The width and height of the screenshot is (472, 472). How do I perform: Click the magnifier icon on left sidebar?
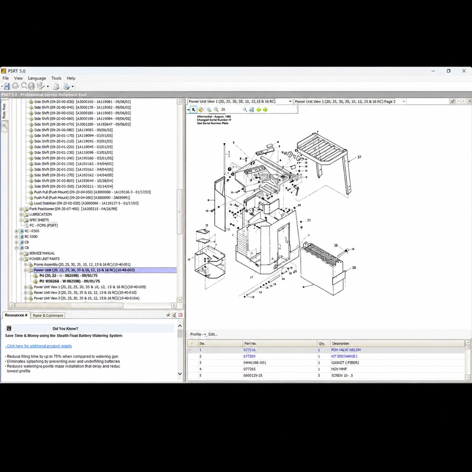(x=5, y=126)
